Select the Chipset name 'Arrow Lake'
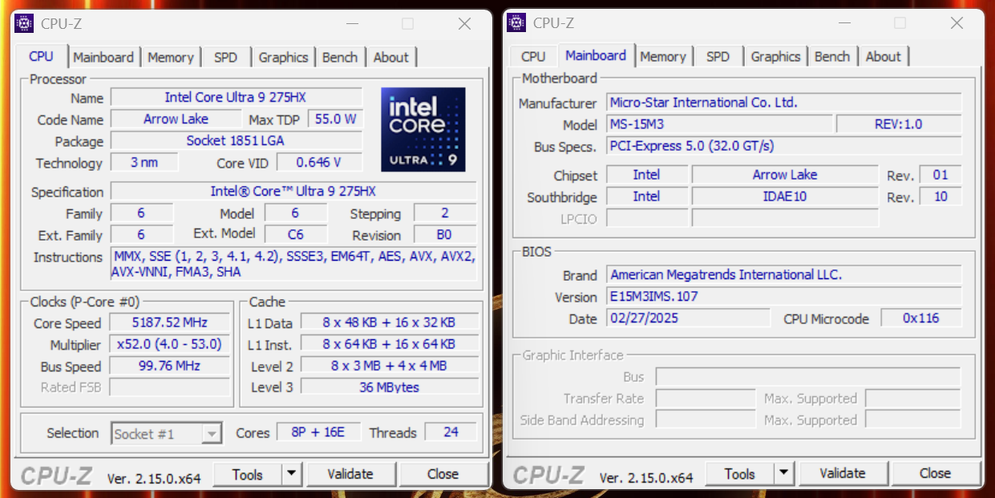 [785, 175]
